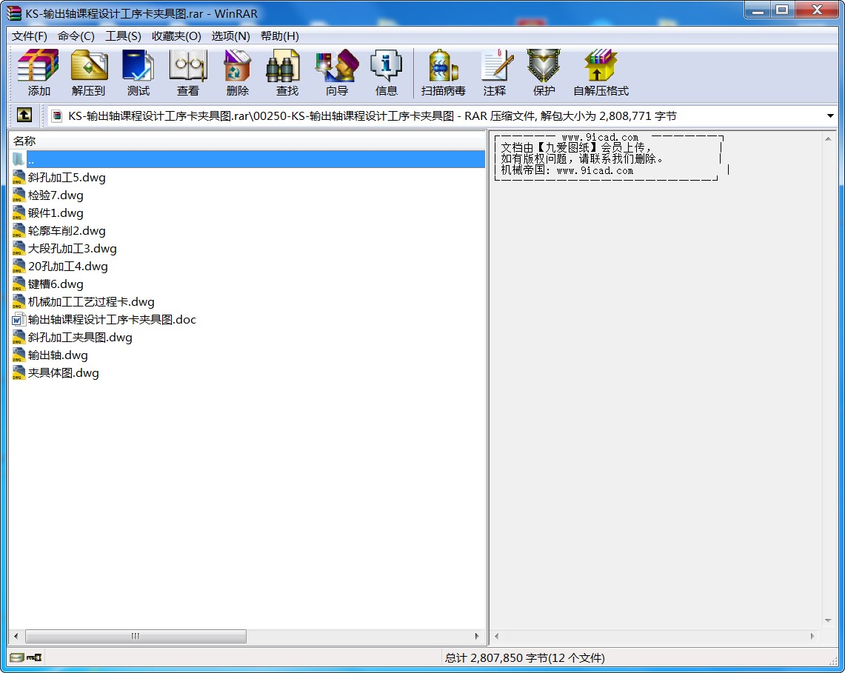Viewport: 845px width, 673px height.
Task: Expand the archive path dropdown arrow
Action: tap(830, 116)
